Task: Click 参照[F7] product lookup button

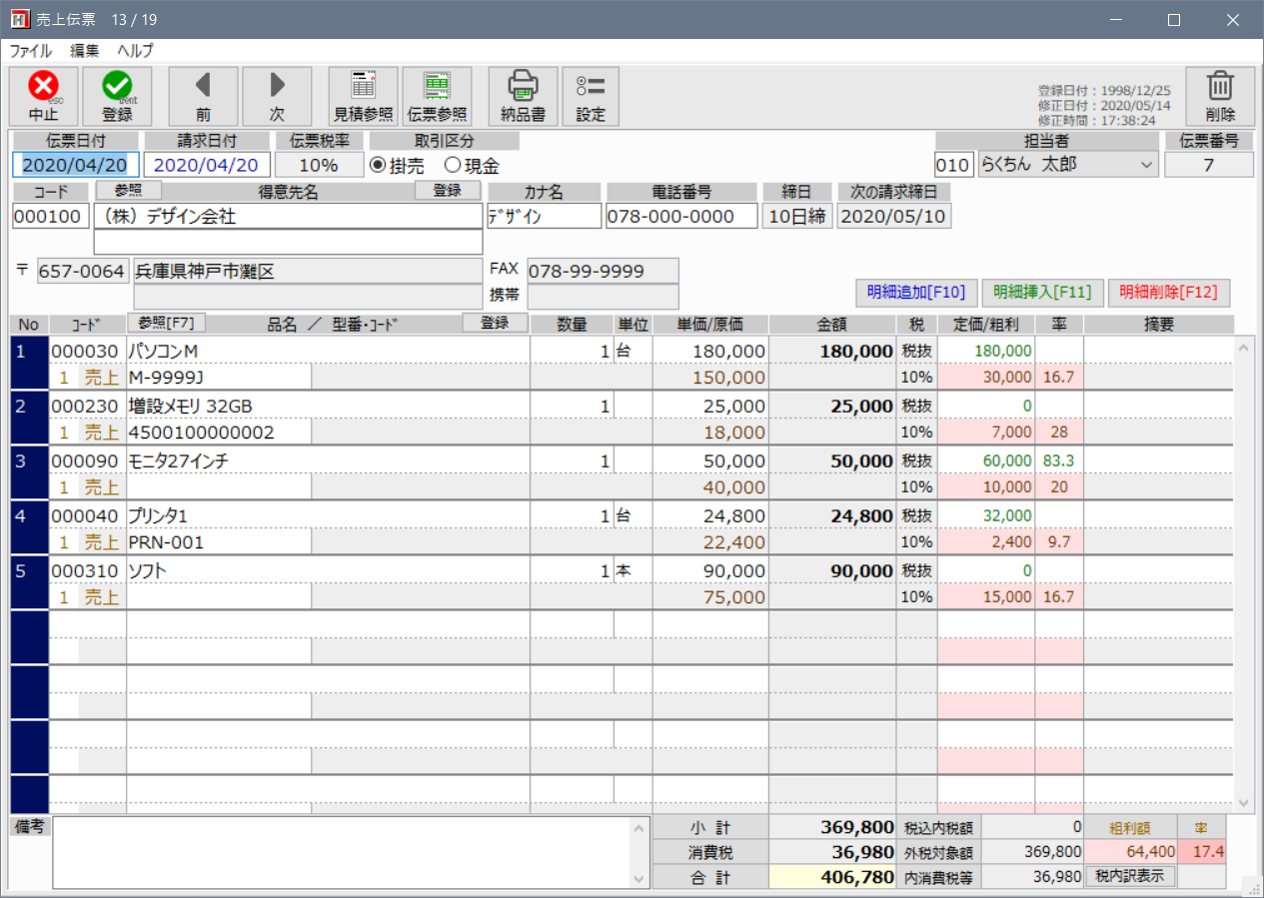Action: (166, 323)
